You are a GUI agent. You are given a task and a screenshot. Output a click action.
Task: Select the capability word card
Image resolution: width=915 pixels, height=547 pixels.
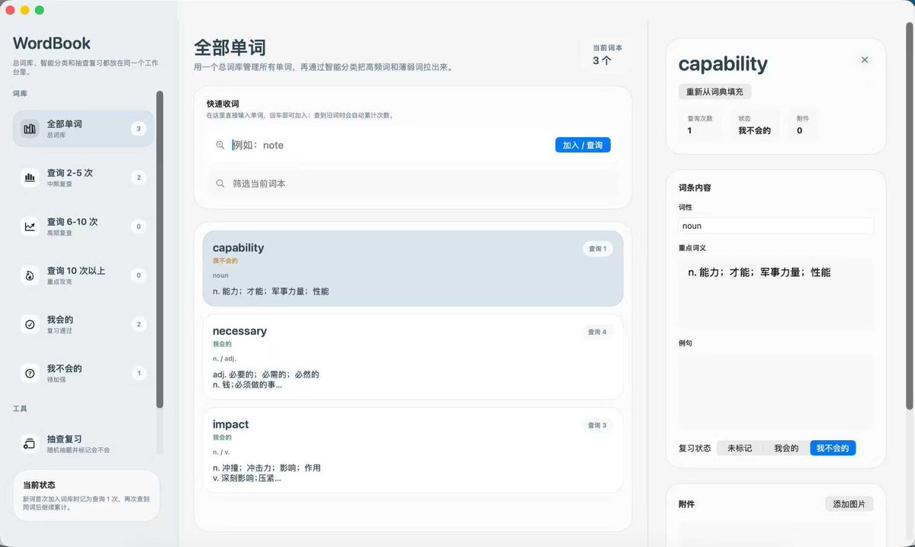click(413, 269)
